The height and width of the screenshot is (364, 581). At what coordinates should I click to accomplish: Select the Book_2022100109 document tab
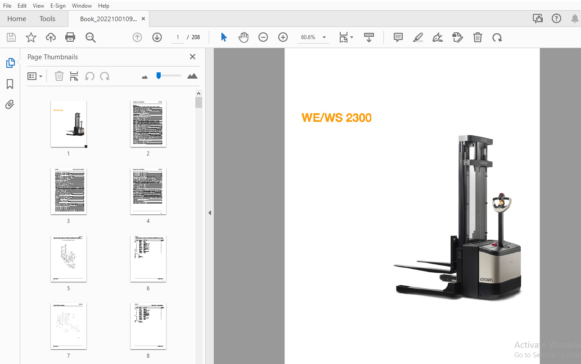pyautogui.click(x=108, y=19)
